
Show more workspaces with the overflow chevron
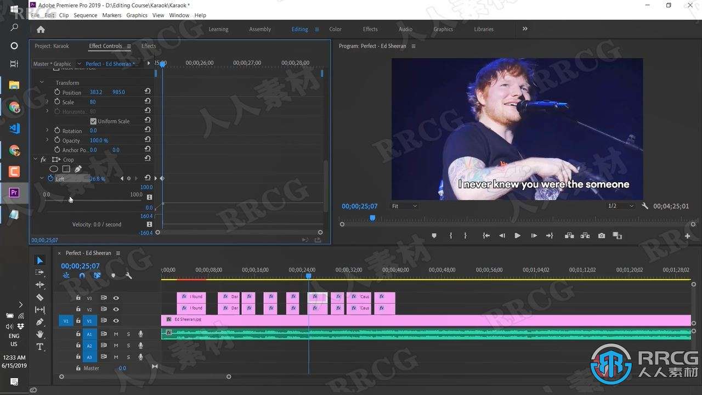pos(525,29)
